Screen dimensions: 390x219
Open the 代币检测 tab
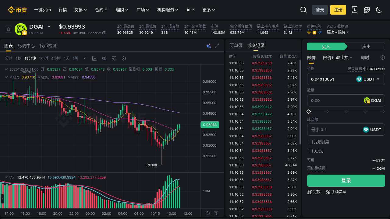[48, 46]
